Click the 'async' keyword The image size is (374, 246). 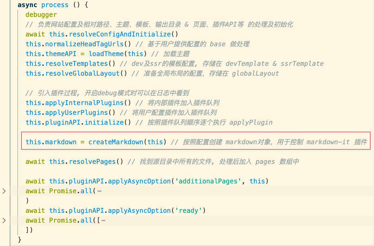pos(27,5)
